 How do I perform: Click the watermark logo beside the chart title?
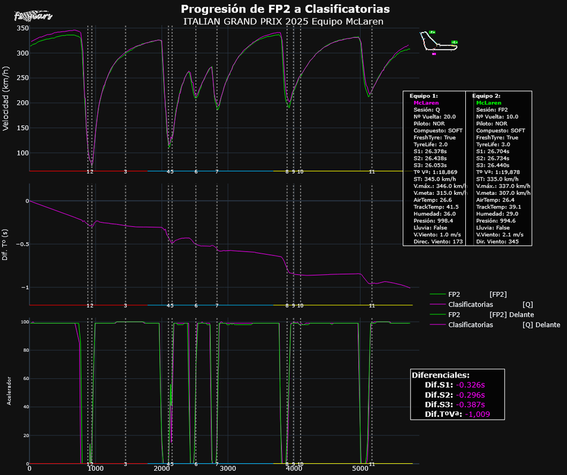click(33, 16)
